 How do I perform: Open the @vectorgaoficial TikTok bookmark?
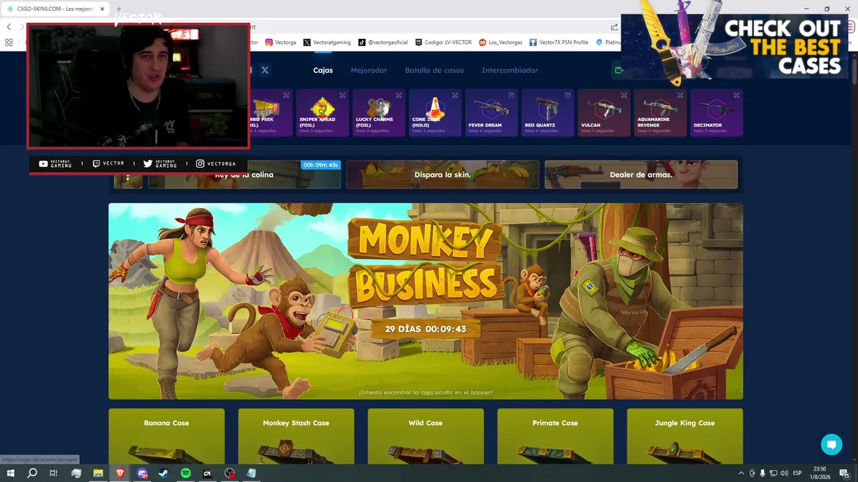coord(383,42)
